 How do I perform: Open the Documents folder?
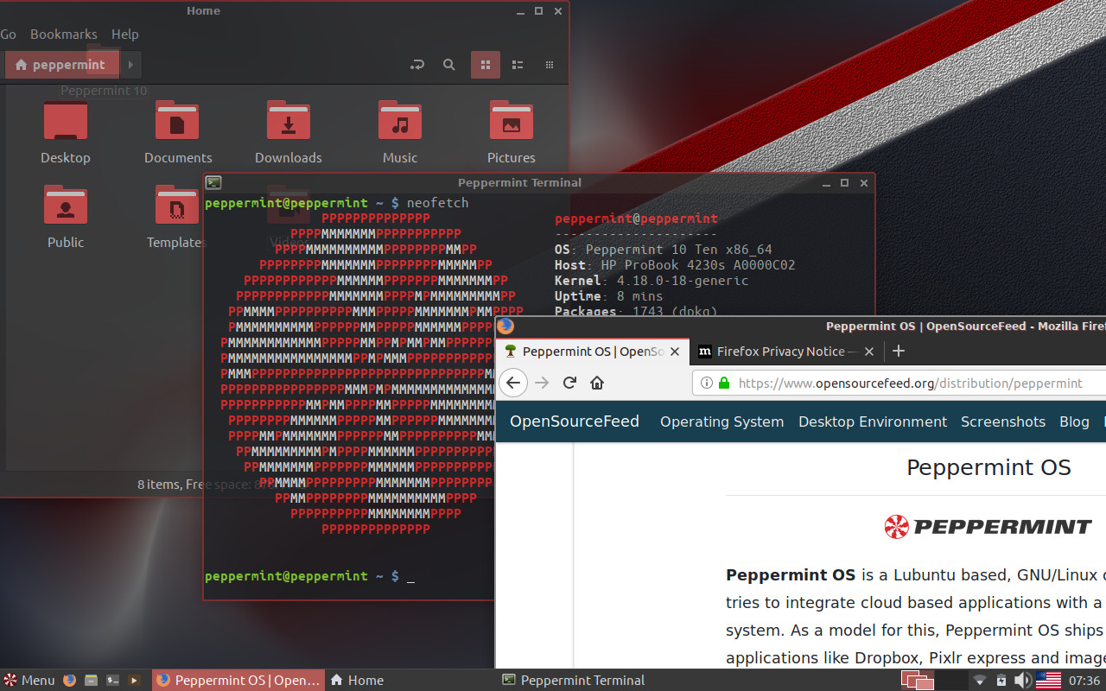177,130
